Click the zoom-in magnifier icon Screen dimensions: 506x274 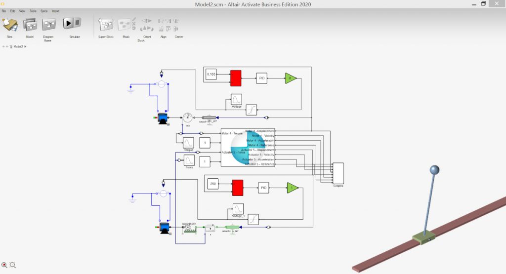[4, 265]
